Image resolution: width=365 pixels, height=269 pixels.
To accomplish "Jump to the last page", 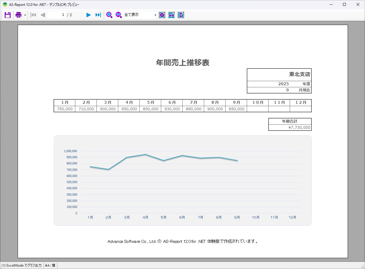I will 98,15.
